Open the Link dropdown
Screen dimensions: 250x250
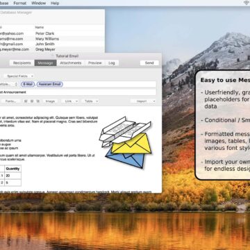click(70, 101)
